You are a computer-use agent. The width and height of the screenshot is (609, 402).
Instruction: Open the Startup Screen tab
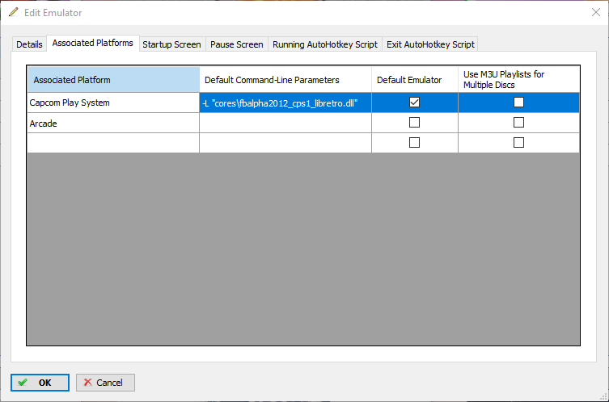click(x=171, y=44)
